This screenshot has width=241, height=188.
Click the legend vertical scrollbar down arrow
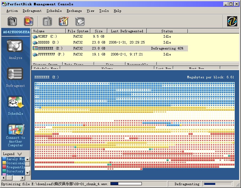click(x=27, y=173)
